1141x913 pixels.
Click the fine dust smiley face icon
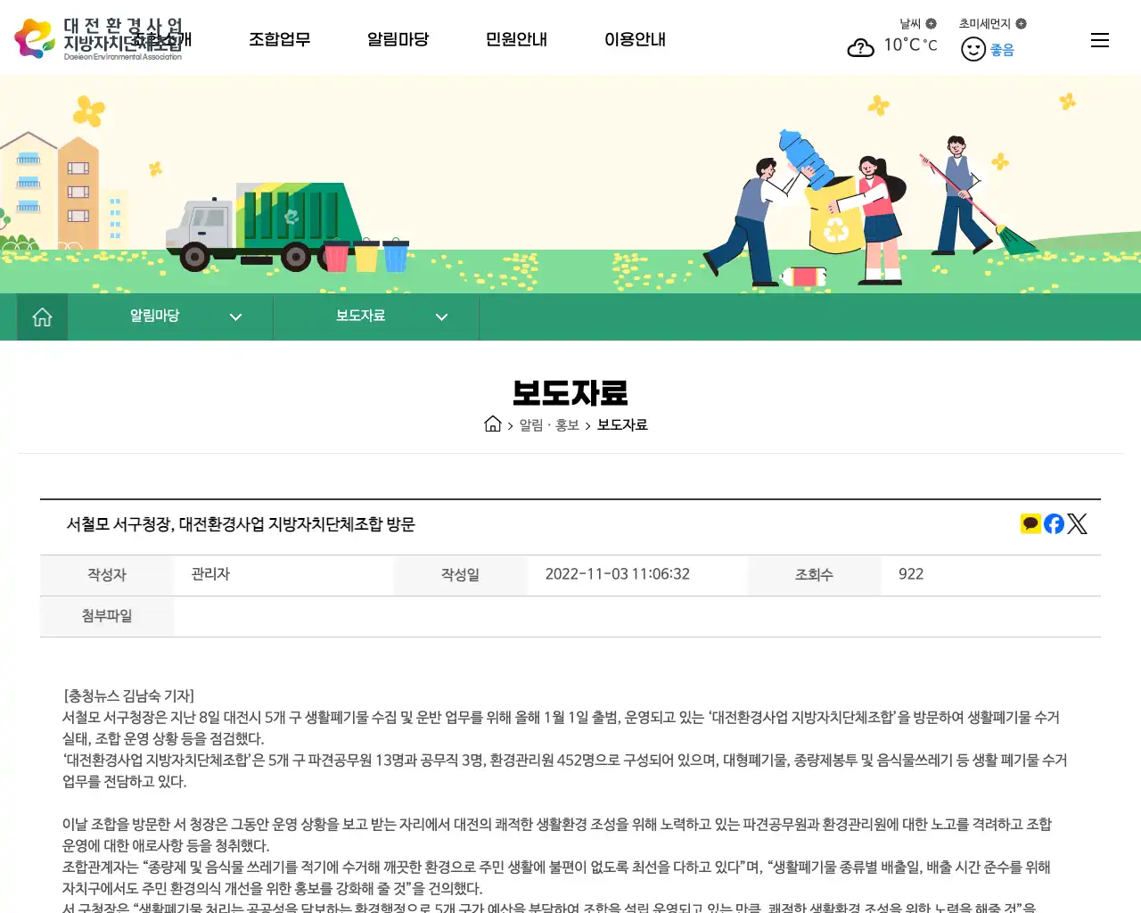pyautogui.click(x=973, y=49)
